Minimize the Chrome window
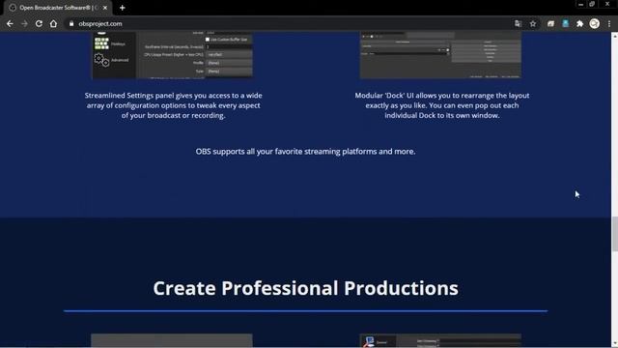This screenshot has height=348, width=618. click(x=580, y=4)
